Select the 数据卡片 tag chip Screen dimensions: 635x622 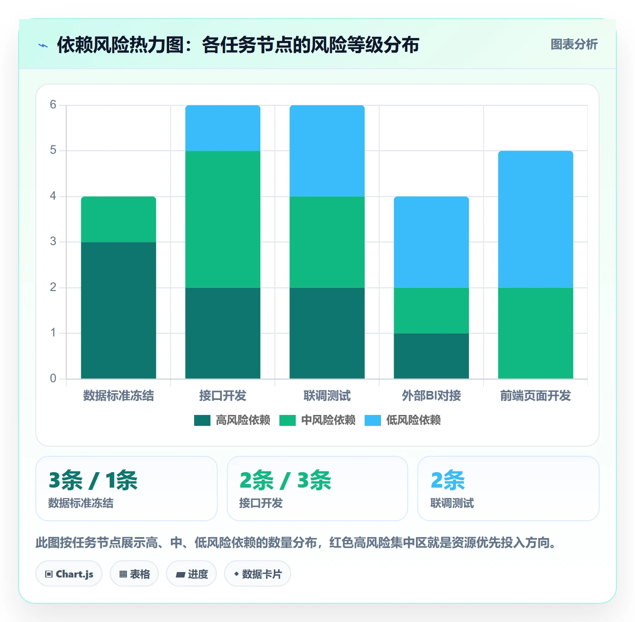point(258,574)
